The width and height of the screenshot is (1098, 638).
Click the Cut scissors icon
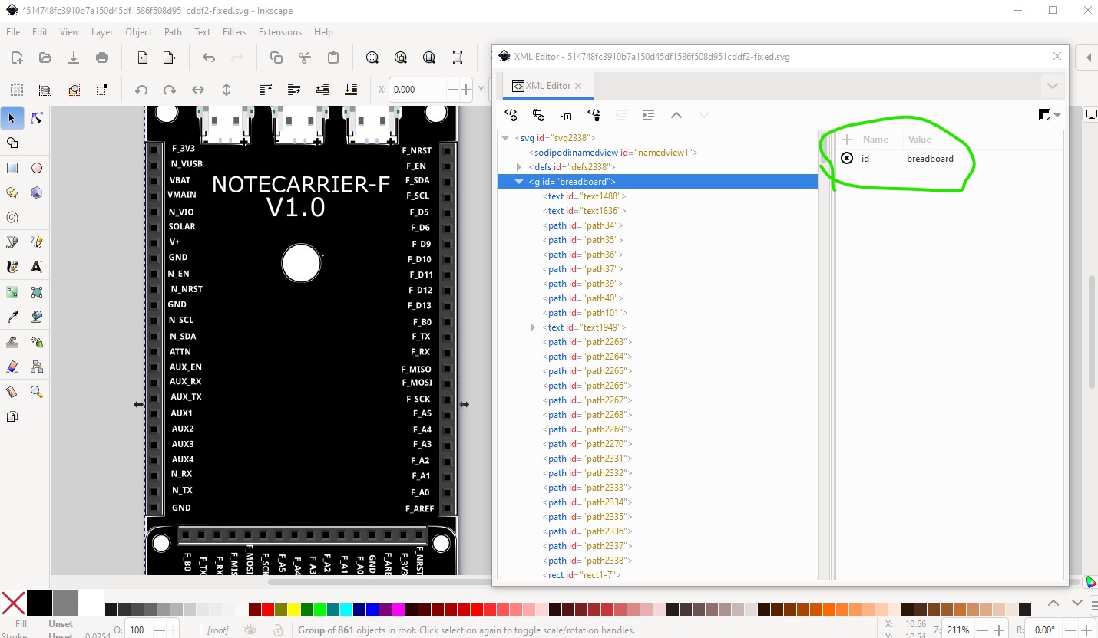click(305, 58)
